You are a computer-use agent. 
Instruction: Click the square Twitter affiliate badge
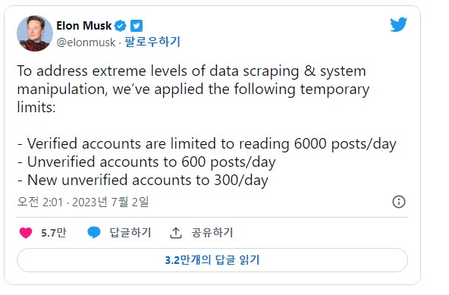click(x=137, y=26)
